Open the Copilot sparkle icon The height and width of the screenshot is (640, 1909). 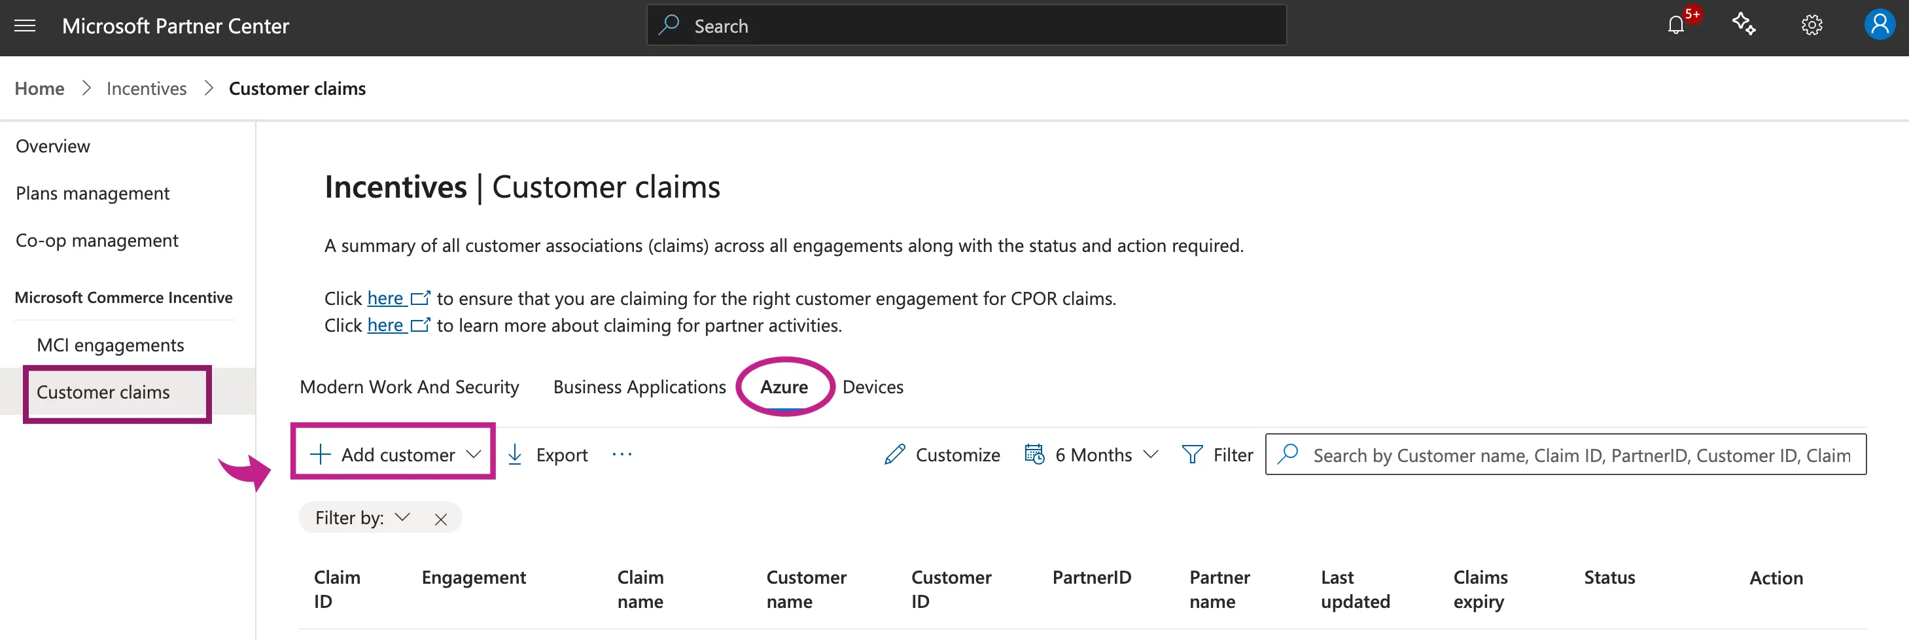point(1743,26)
